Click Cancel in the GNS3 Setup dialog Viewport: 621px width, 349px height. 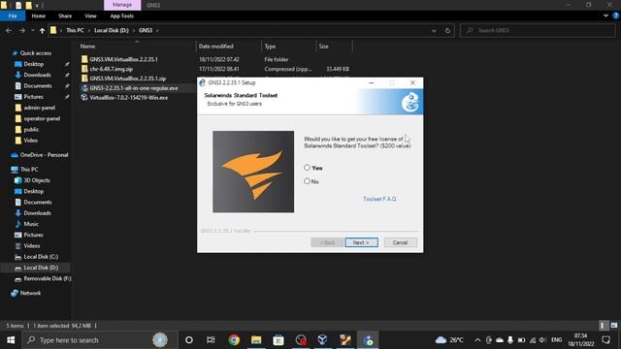coord(400,242)
